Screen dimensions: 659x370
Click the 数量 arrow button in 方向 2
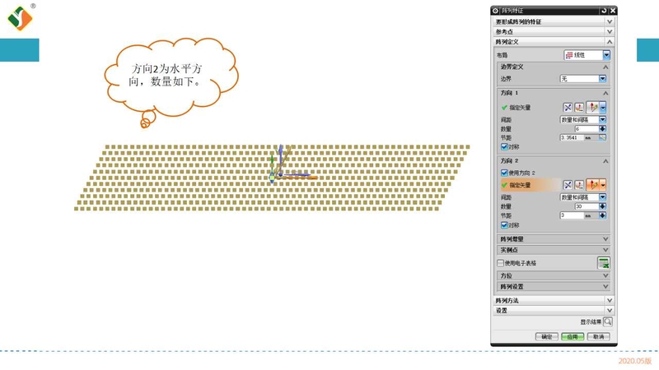(x=602, y=206)
